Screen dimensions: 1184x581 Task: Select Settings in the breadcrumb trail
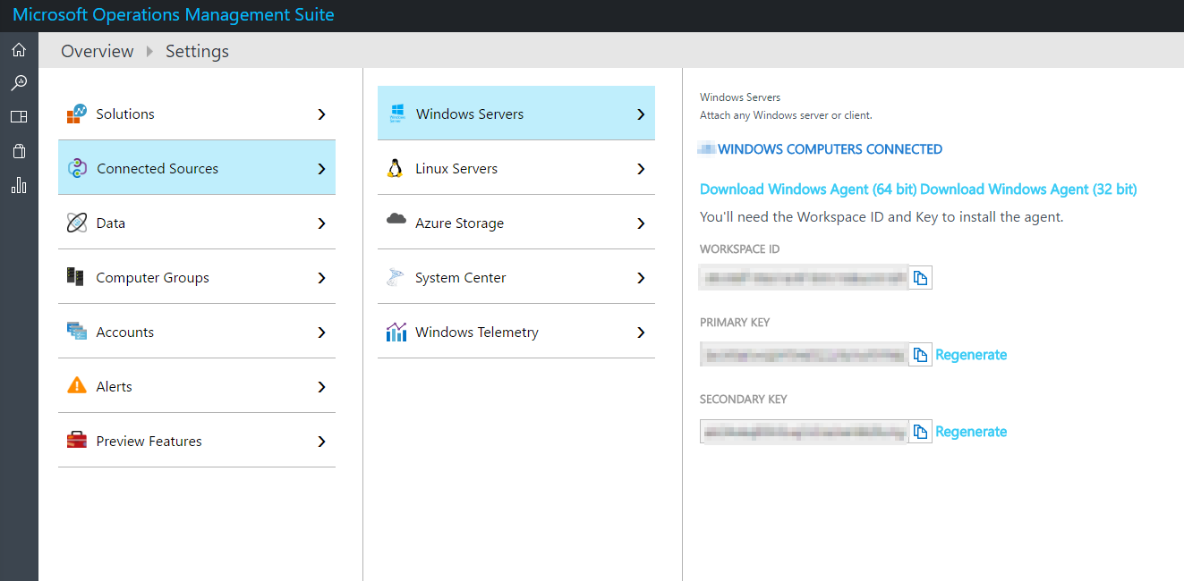point(197,51)
